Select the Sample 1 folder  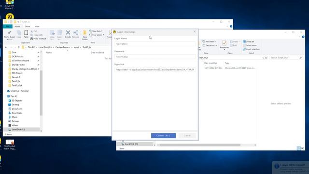click(x=16, y=77)
